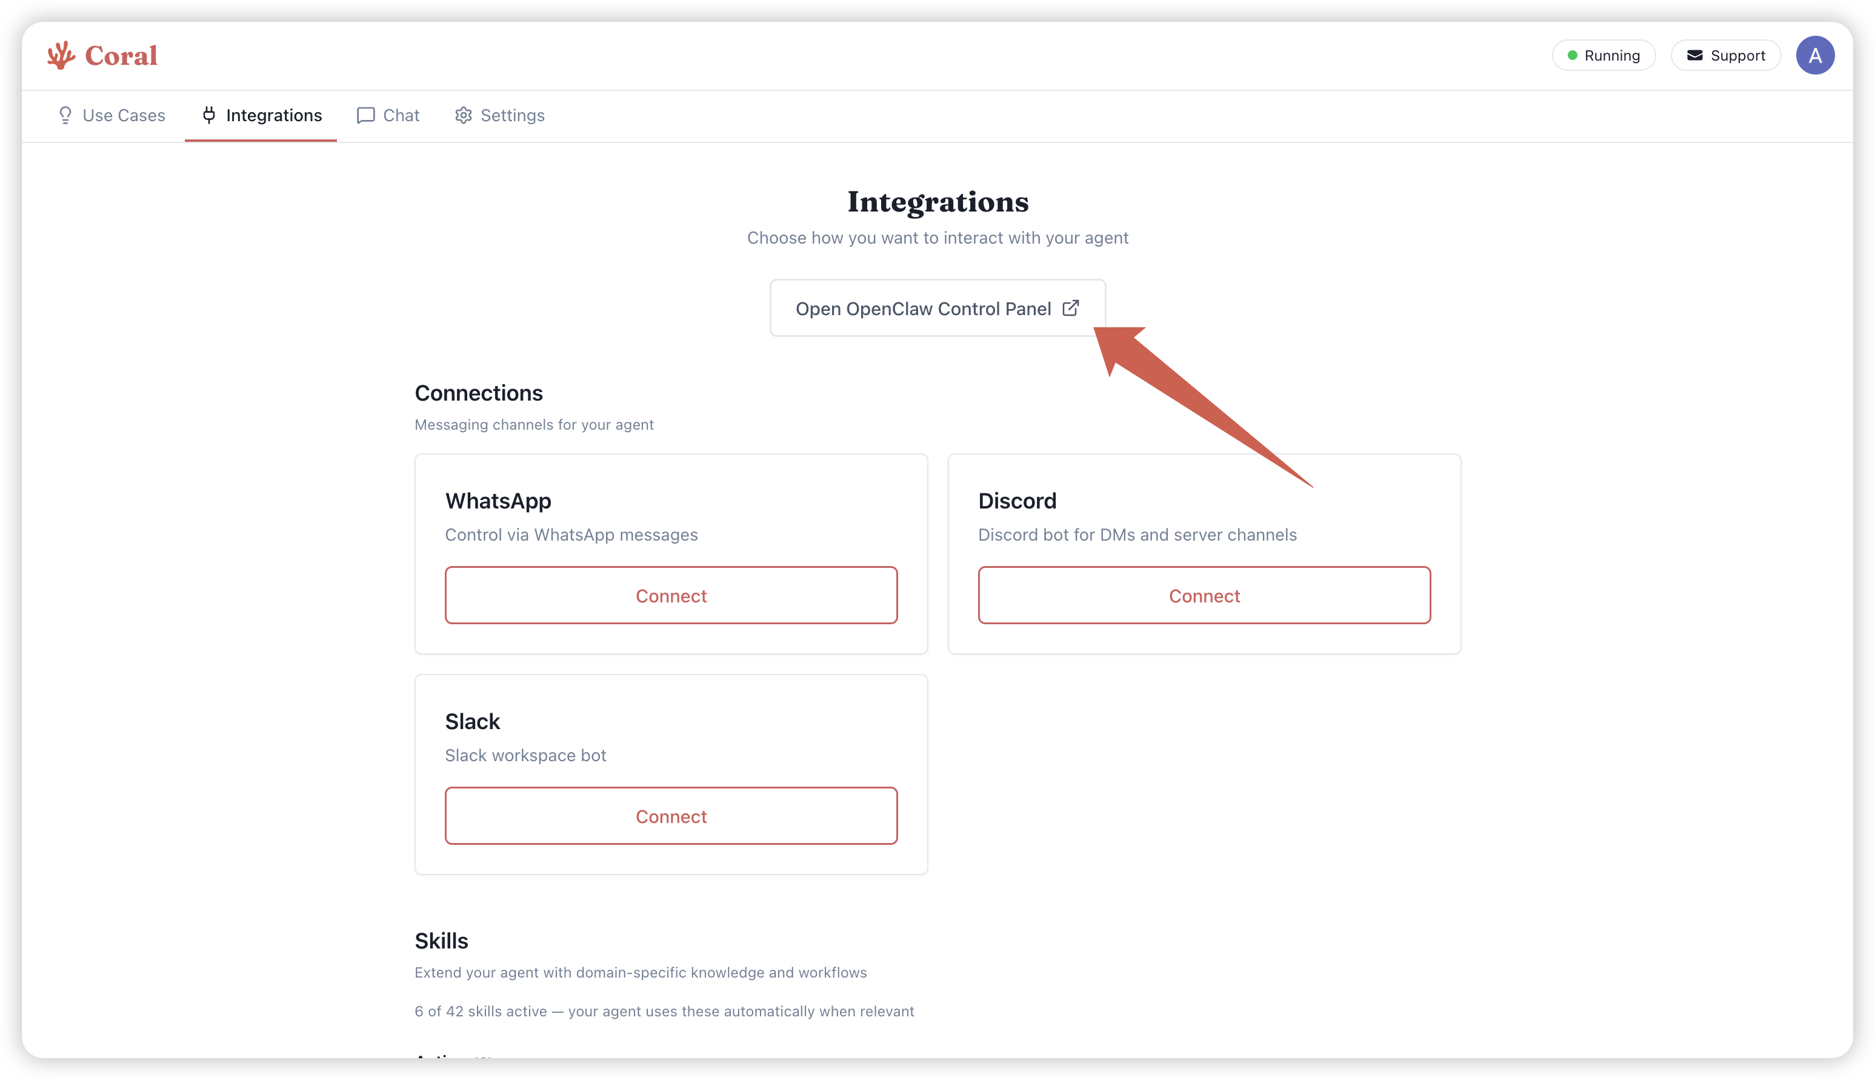Click the green status dot next to Running
The image size is (1875, 1080).
pos(1573,55)
